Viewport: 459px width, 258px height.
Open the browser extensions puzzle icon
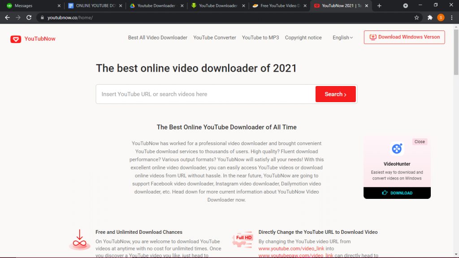pos(430,17)
